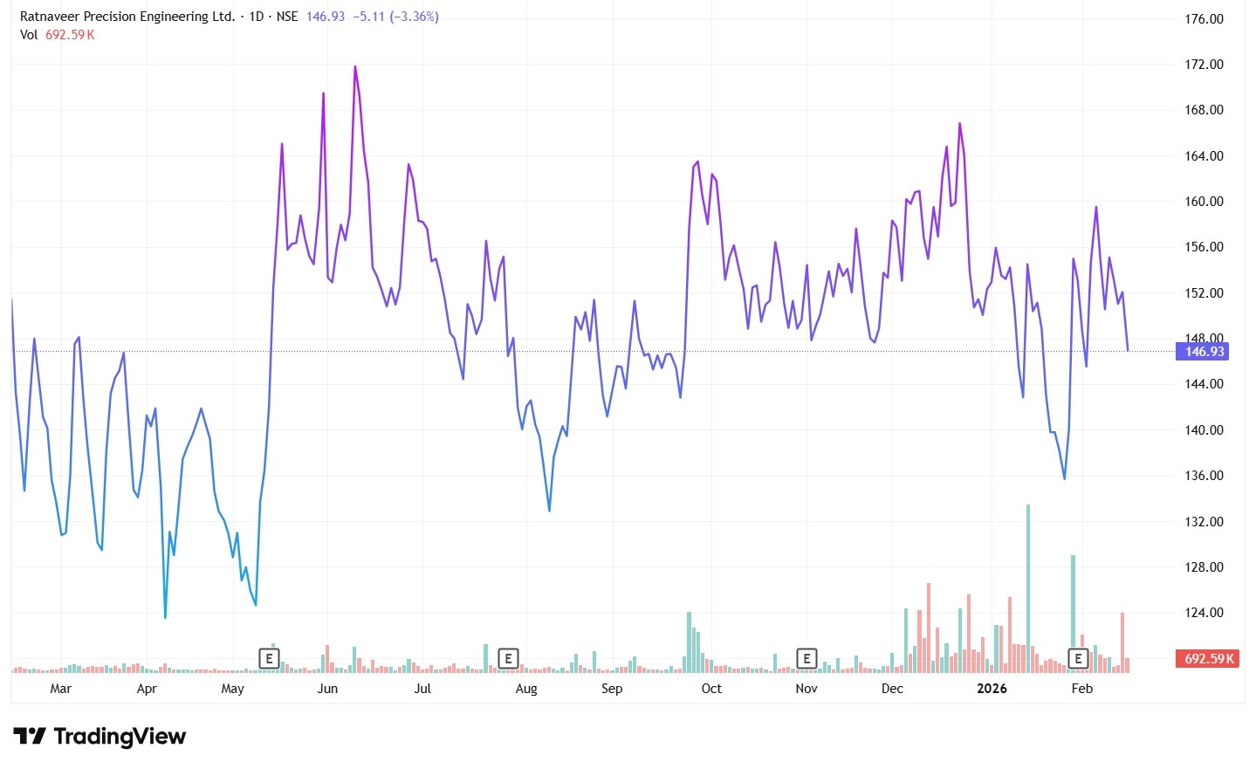The image size is (1256, 769).
Task: Click the tallest green volume bar in January
Action: coord(1028,588)
